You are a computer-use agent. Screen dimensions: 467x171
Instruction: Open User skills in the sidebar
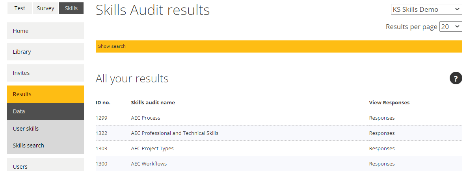(46, 129)
